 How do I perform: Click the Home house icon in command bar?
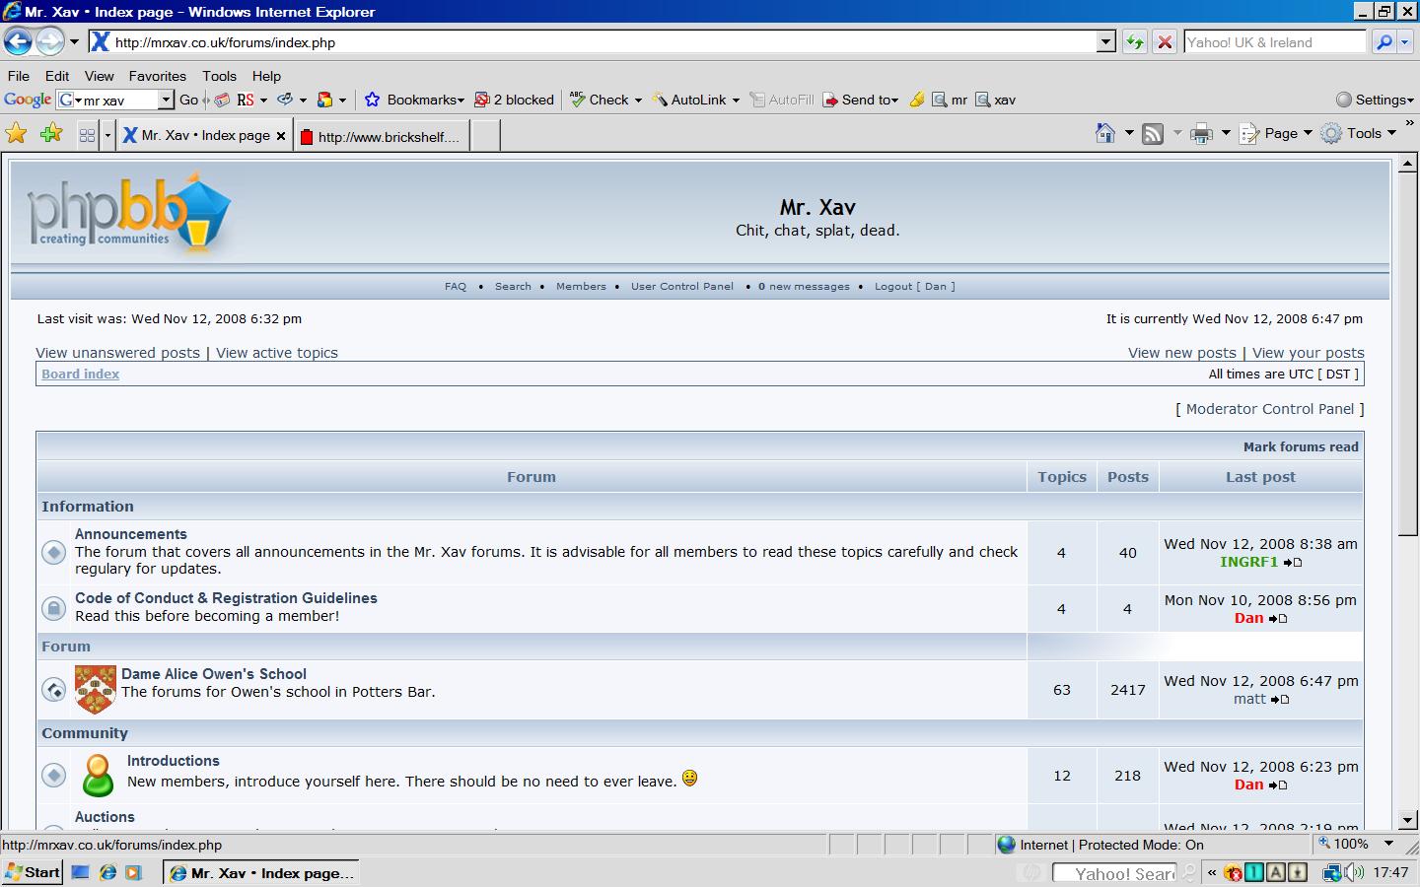(x=1105, y=134)
